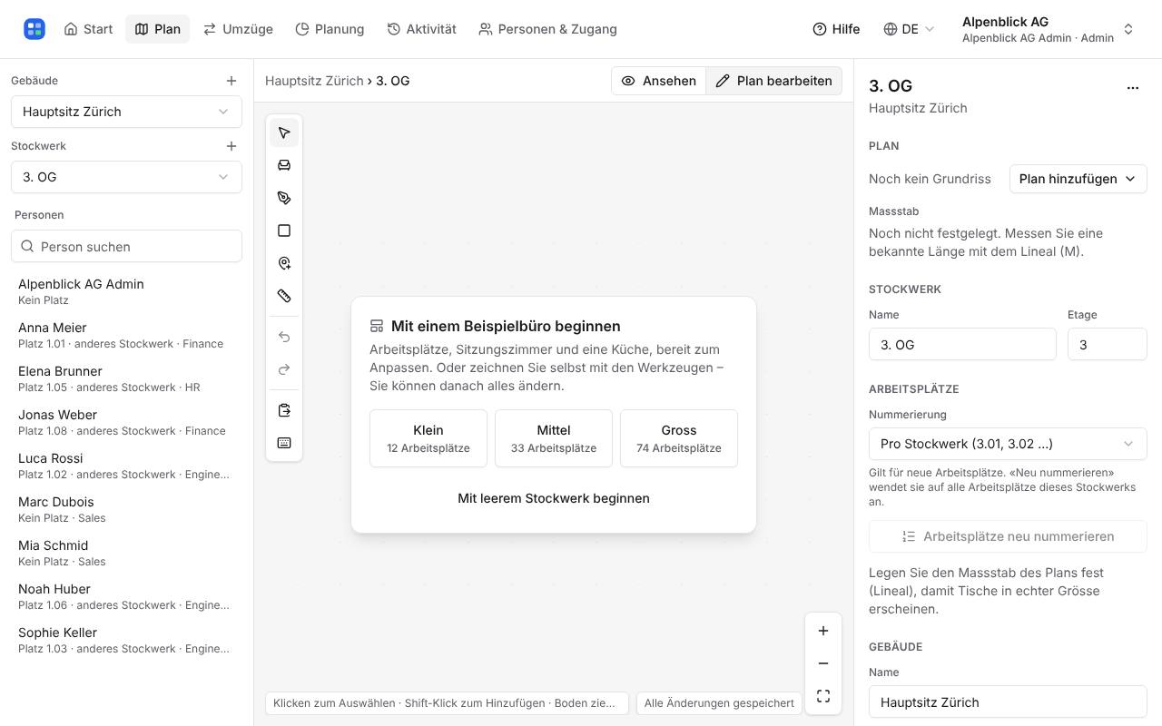The height and width of the screenshot is (726, 1162).
Task: Open the Planung tab
Action: pyautogui.click(x=330, y=29)
